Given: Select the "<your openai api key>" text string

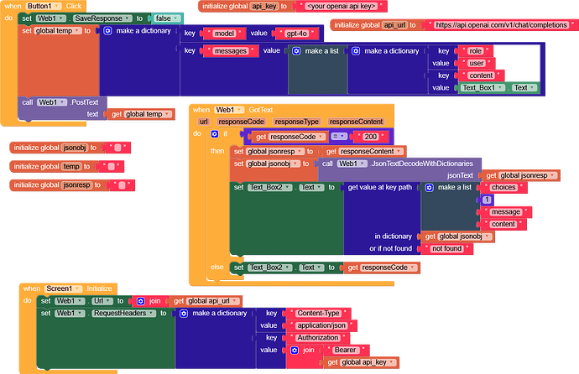Looking at the screenshot, I should (x=342, y=6).
